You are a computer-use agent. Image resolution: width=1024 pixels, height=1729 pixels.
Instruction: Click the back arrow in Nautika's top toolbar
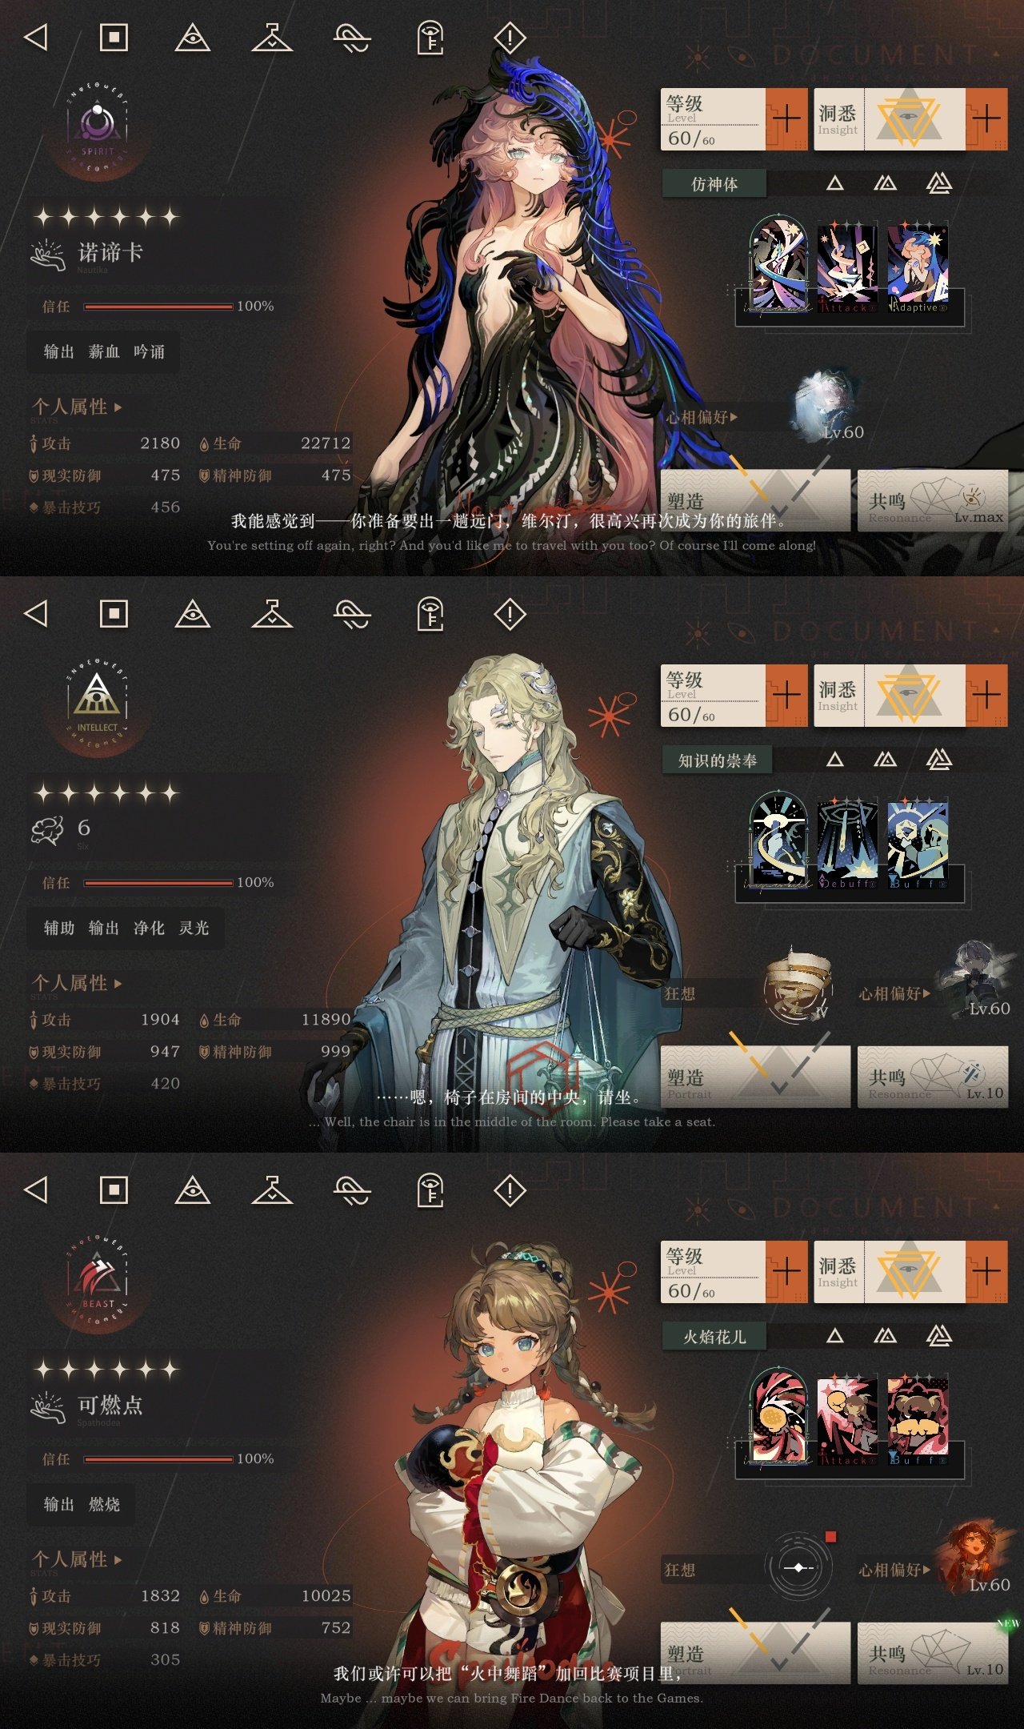point(36,38)
